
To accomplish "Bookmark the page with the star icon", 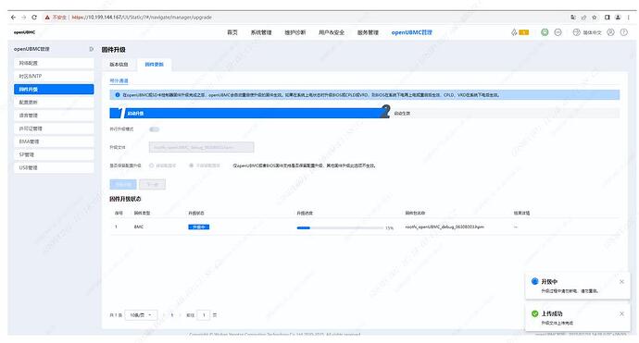I will point(595,17).
